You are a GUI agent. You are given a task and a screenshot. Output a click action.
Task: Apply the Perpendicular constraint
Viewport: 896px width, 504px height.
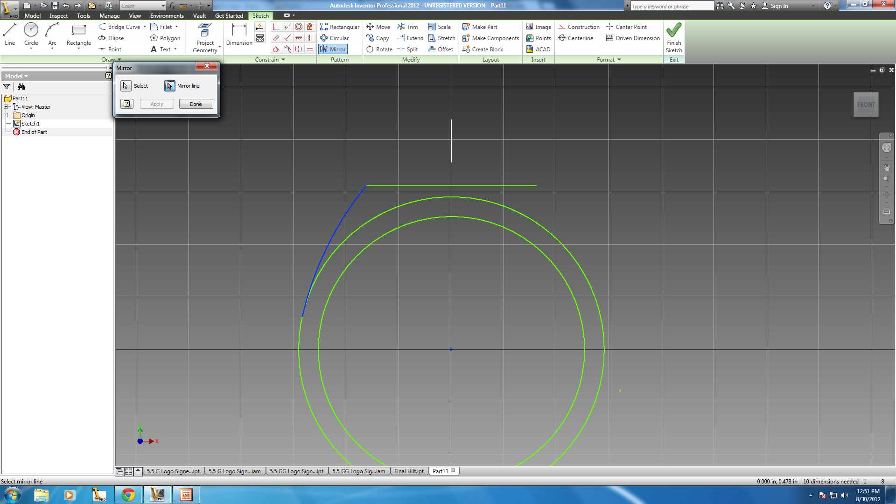287,38
